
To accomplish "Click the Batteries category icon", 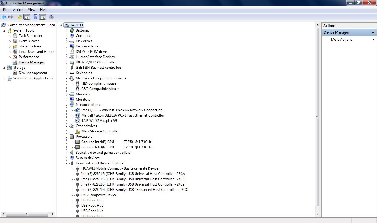I will click(x=72, y=30).
